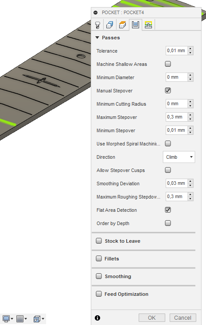Open the Direction dropdown showing Climb
Screen dimensions: 206x325
tap(179, 157)
